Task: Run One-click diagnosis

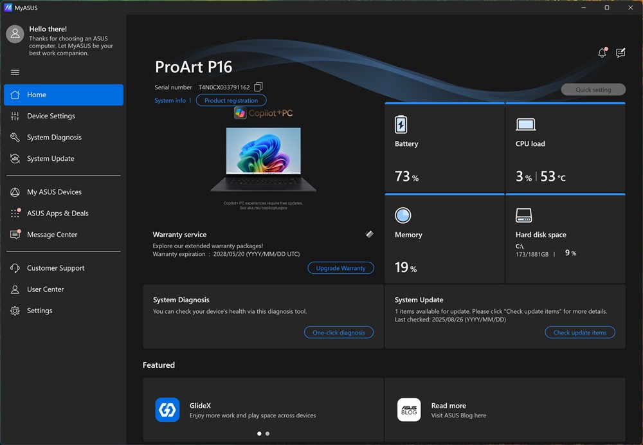Action: (x=338, y=332)
